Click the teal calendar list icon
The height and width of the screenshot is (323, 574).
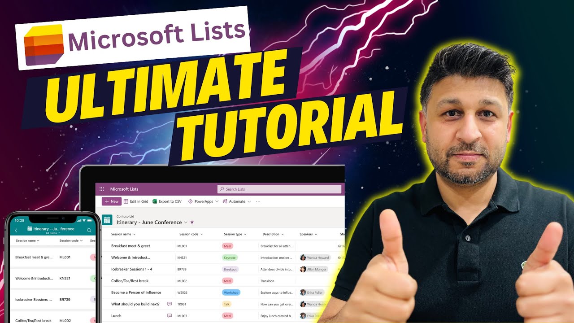(x=107, y=220)
